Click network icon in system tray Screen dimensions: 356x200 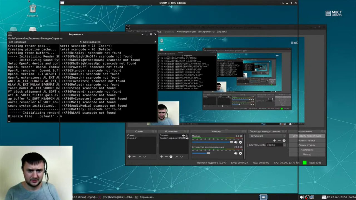[x=312, y=197]
